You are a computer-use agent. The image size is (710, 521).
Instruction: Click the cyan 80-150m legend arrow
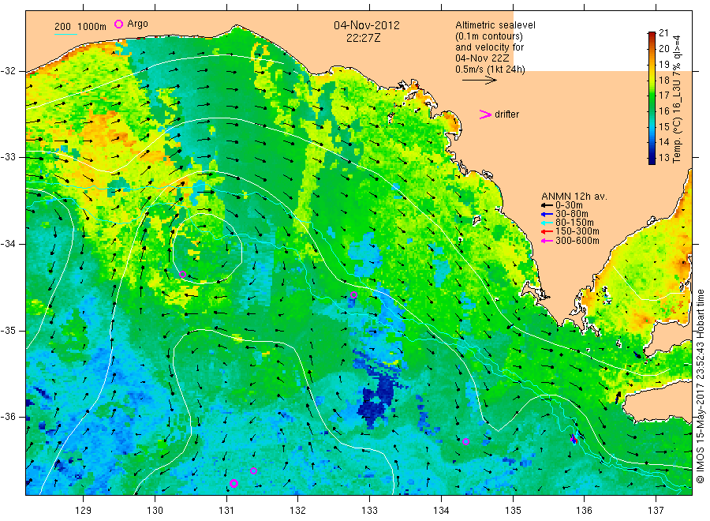coord(547,223)
